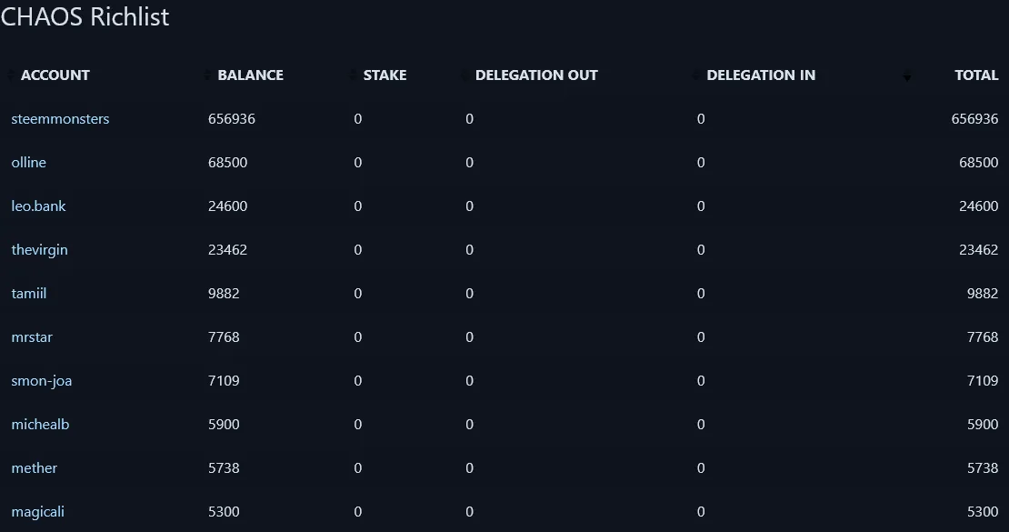Sort the table by ACCOUNT column
1009x532 pixels.
[55, 75]
